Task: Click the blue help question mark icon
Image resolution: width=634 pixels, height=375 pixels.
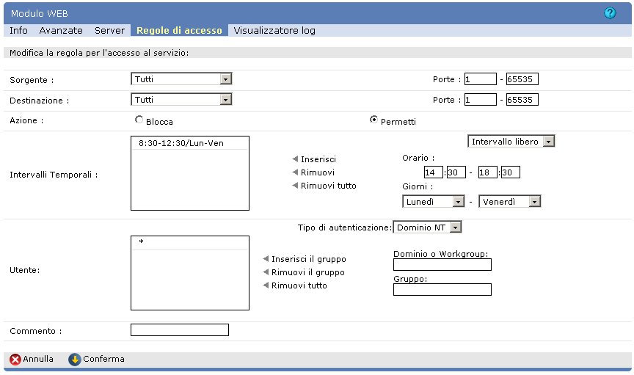Action: [610, 13]
